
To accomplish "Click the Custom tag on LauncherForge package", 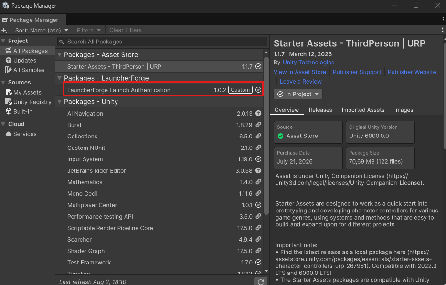I will click(240, 90).
